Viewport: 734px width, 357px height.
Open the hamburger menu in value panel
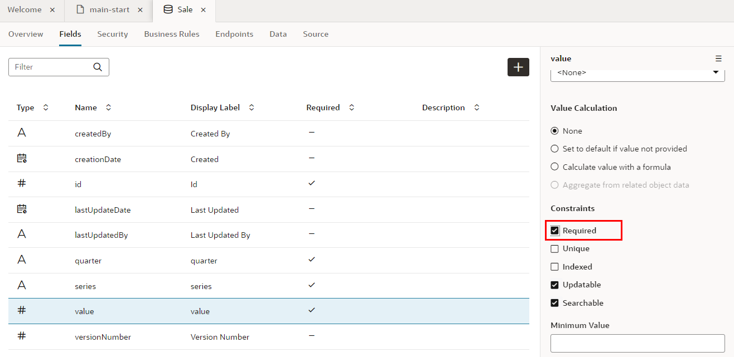point(718,58)
